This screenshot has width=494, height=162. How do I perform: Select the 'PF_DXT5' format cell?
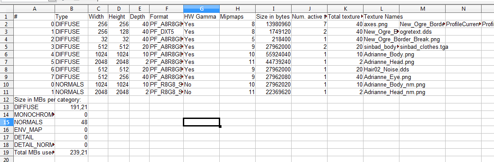coord(166,32)
